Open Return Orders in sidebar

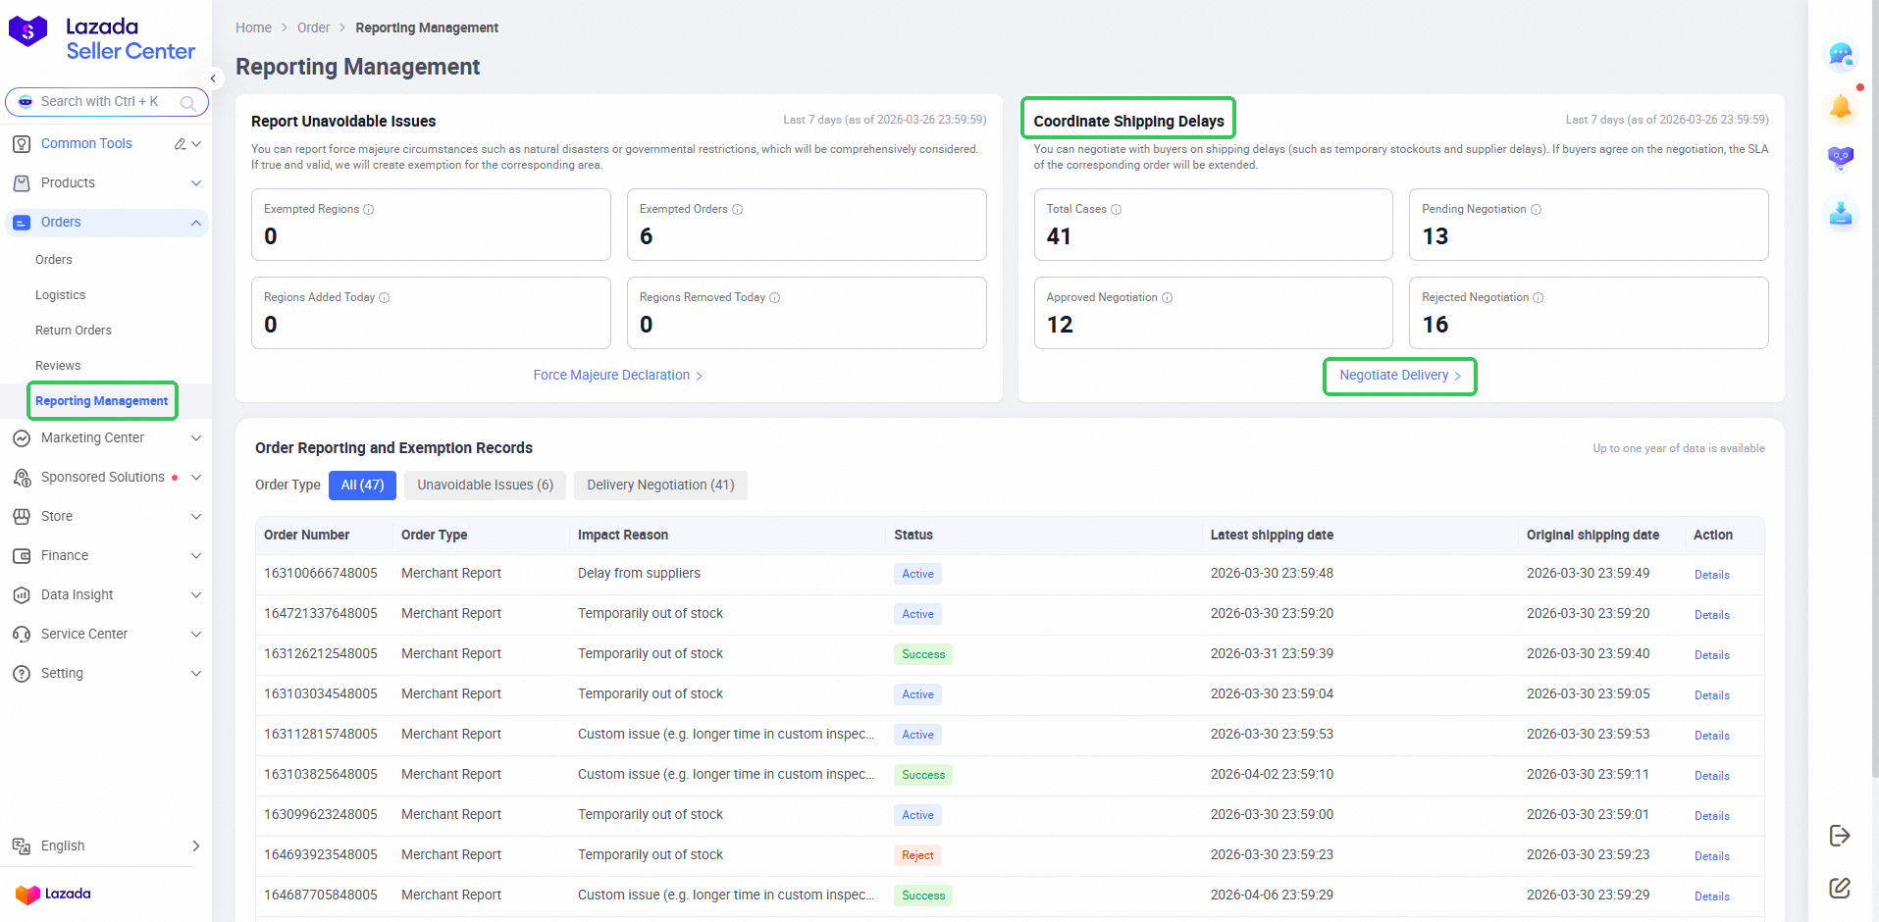point(74,331)
